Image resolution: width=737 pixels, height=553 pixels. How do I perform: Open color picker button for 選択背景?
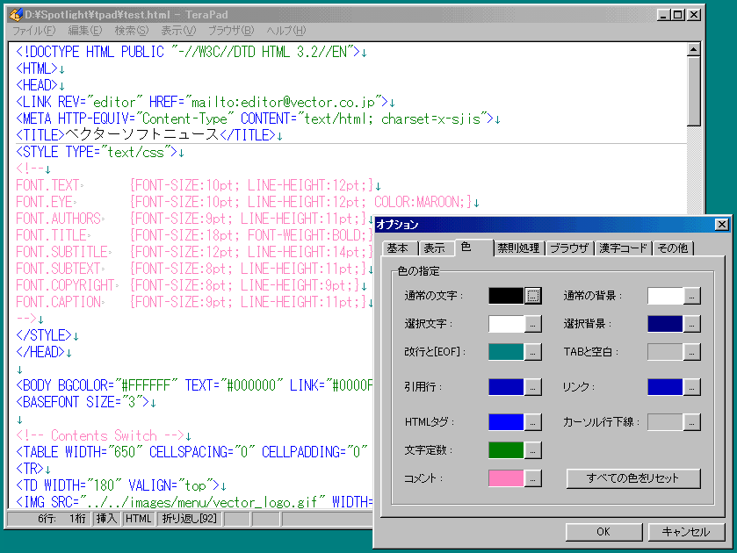[691, 324]
